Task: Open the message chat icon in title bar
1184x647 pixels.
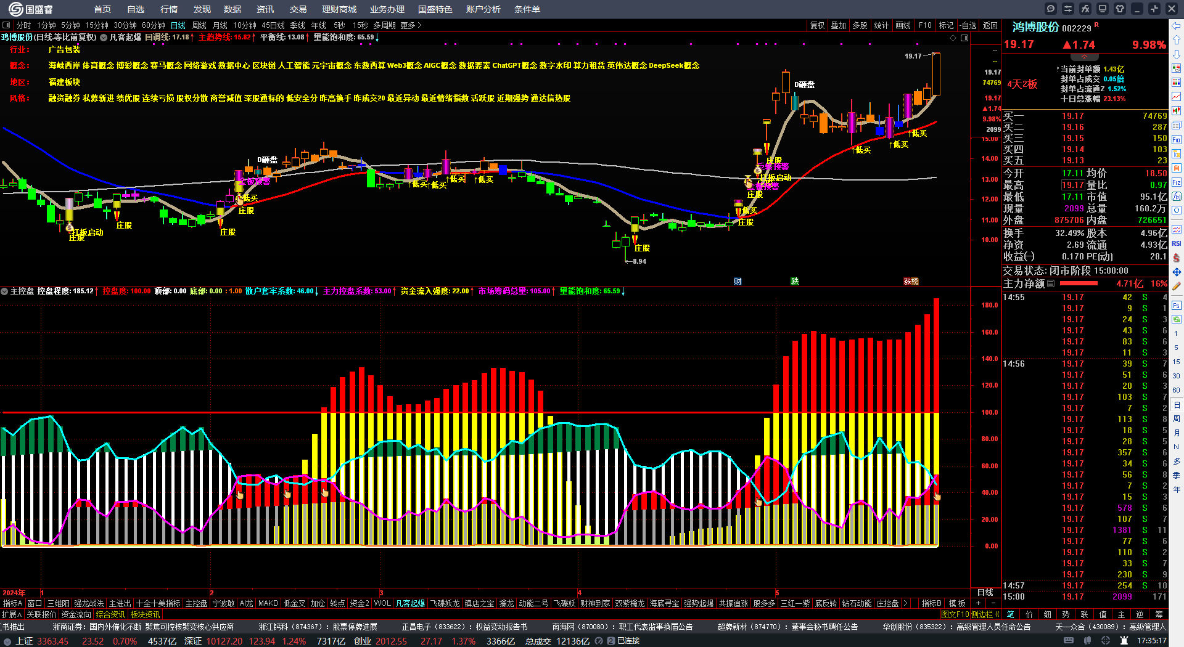Action: coord(1051,9)
